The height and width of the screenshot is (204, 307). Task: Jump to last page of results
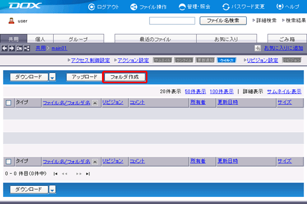pyautogui.click(x=88, y=174)
